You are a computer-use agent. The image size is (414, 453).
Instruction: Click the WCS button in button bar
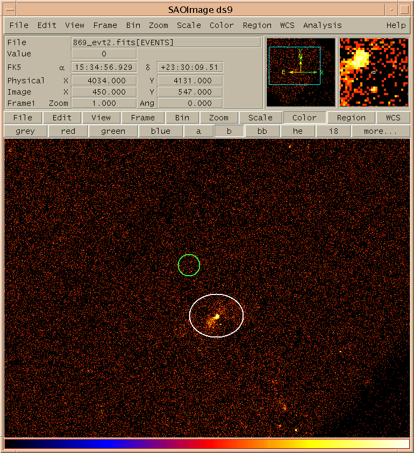393,118
